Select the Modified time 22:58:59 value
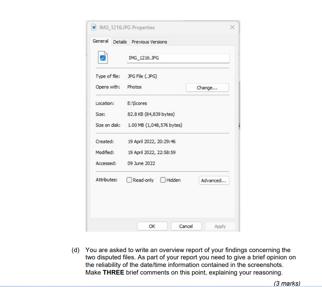 tap(152, 152)
